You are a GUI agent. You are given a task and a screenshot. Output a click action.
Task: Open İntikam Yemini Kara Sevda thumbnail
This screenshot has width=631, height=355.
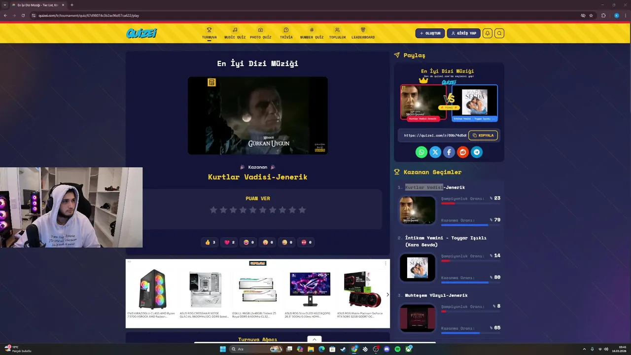click(418, 268)
